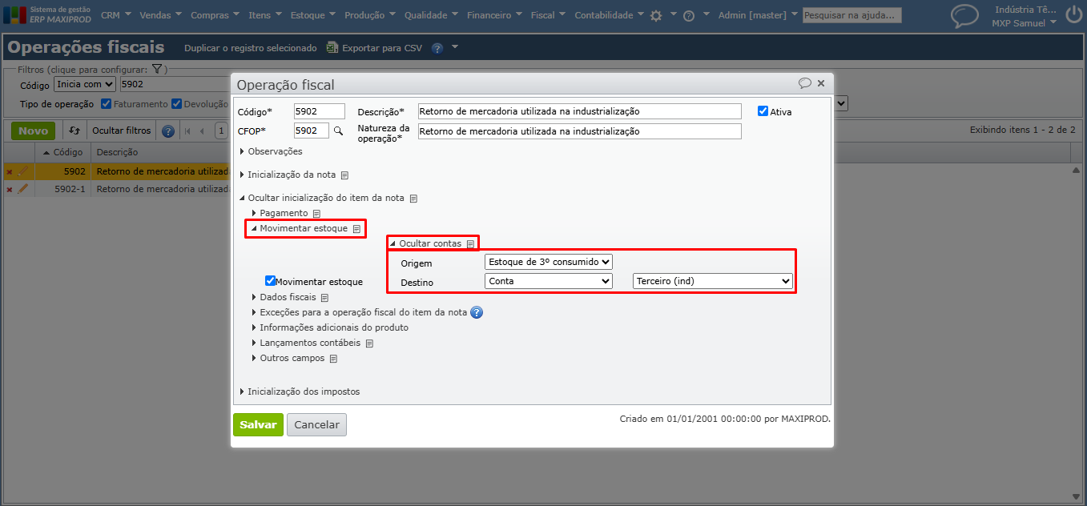Open the Inicia com filter dropdown
The width and height of the screenshot is (1087, 506).
pos(85,84)
